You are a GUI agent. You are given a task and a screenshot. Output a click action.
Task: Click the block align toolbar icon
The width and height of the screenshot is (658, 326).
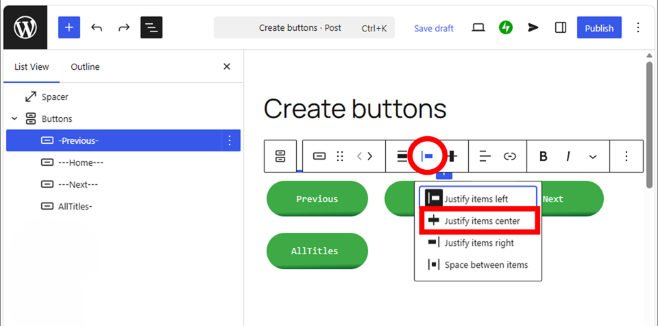click(x=402, y=156)
